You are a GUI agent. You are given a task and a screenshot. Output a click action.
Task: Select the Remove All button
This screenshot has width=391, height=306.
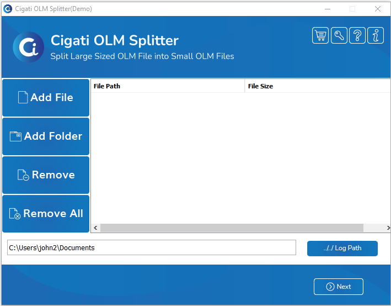pos(46,214)
